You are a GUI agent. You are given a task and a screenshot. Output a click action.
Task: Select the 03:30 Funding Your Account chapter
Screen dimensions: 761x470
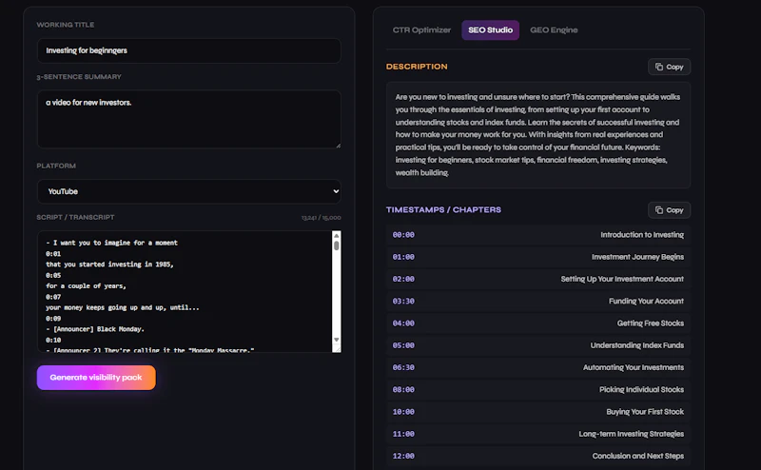point(538,301)
